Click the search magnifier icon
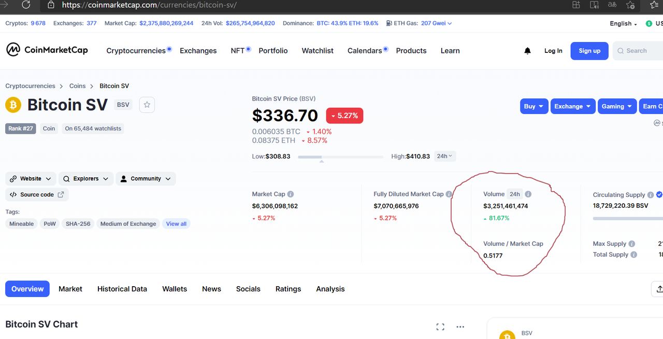 tap(621, 51)
